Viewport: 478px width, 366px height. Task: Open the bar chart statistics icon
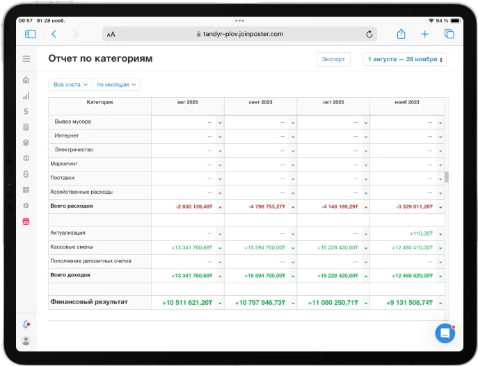pos(26,95)
